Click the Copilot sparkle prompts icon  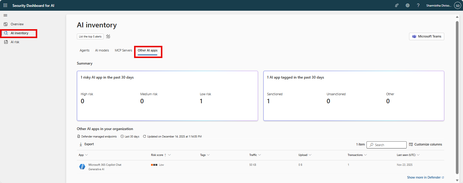(x=108, y=36)
